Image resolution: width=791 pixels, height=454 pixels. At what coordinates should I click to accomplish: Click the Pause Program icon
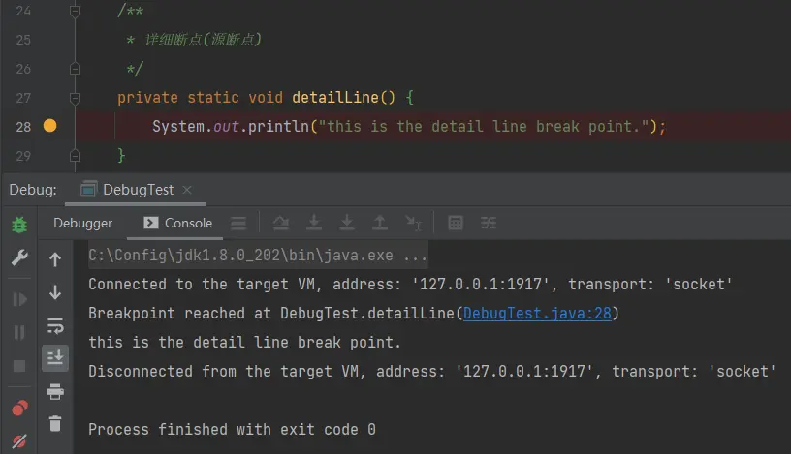coord(19,333)
